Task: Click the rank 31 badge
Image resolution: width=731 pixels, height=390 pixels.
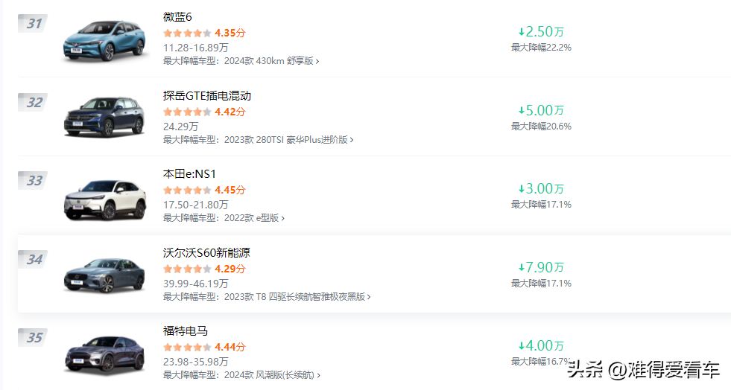Action: point(34,24)
